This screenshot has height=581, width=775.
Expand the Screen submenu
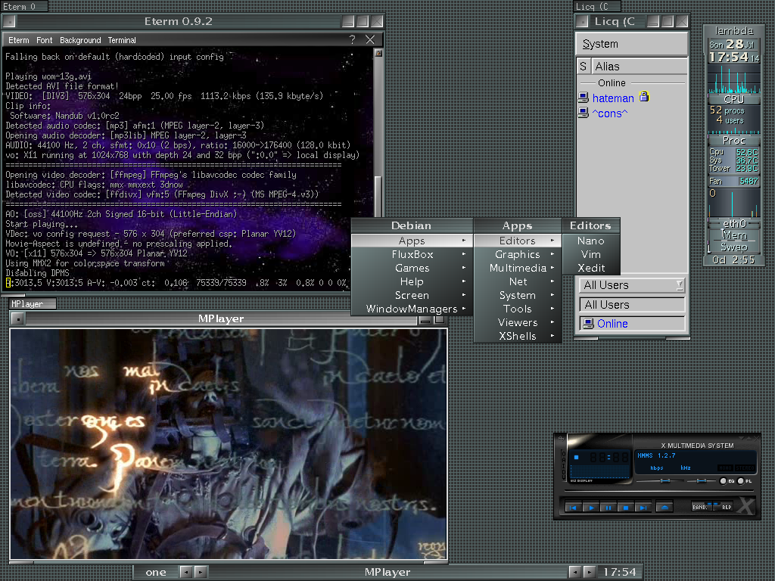(x=411, y=295)
